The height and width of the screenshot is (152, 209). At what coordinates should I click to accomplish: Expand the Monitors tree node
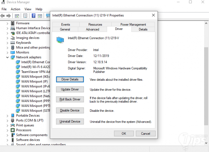[7, 53]
